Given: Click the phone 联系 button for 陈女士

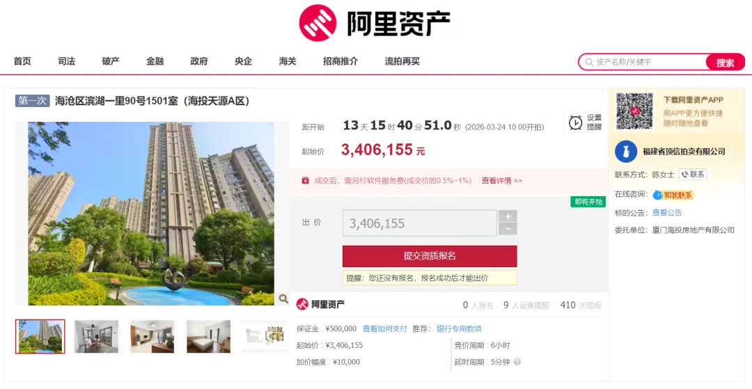Looking at the screenshot, I should click(693, 175).
